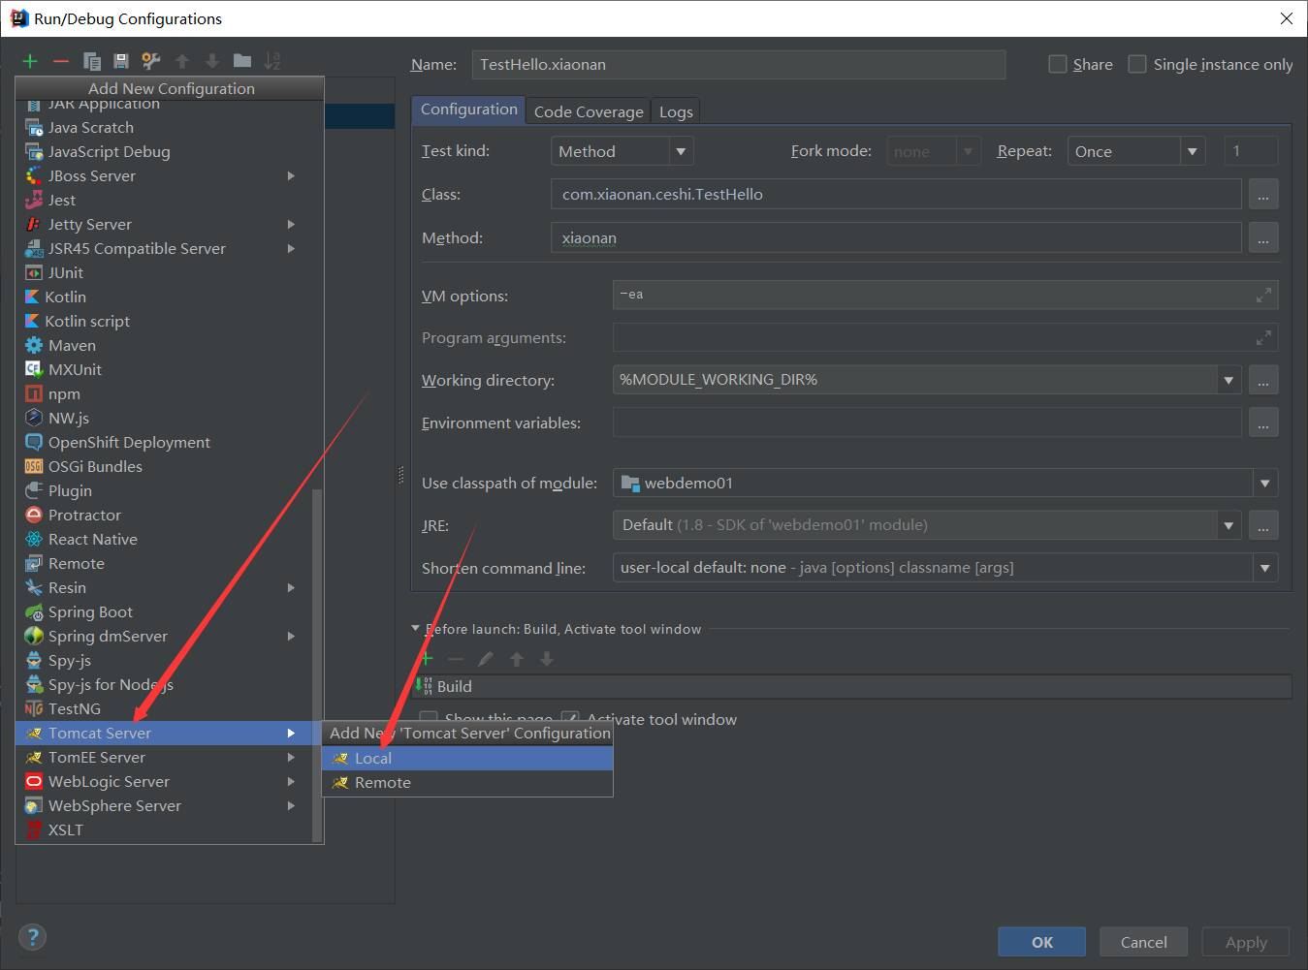Expand the VM options field editor icon

(1263, 295)
